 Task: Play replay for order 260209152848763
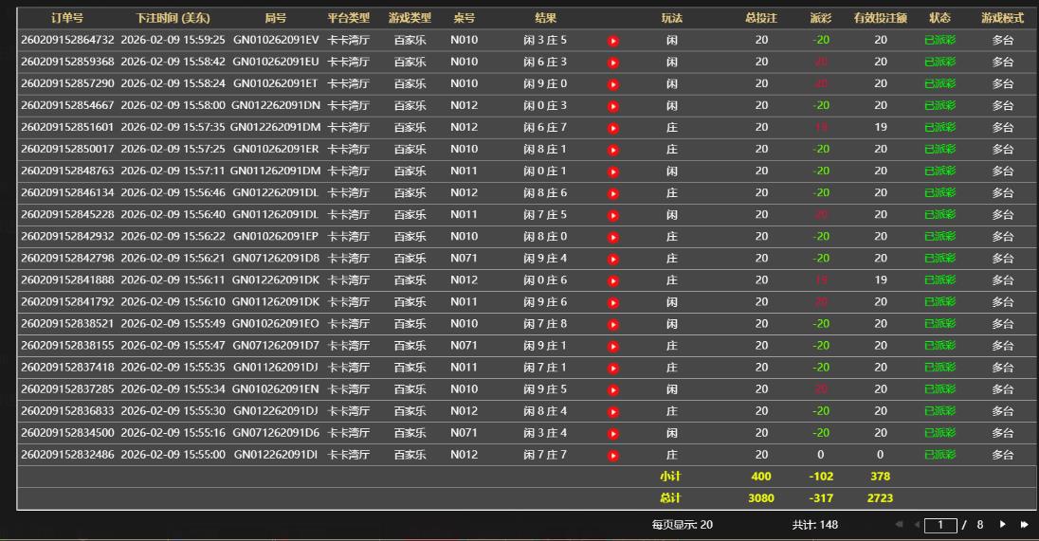click(612, 171)
